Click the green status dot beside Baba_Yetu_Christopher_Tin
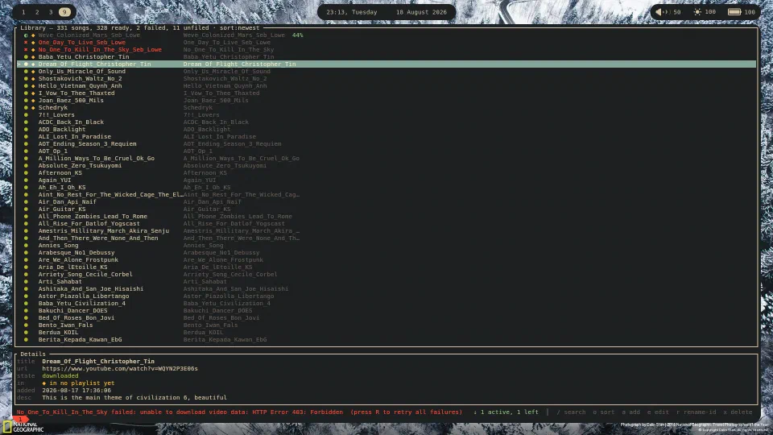This screenshot has height=435, width=773. [26, 57]
